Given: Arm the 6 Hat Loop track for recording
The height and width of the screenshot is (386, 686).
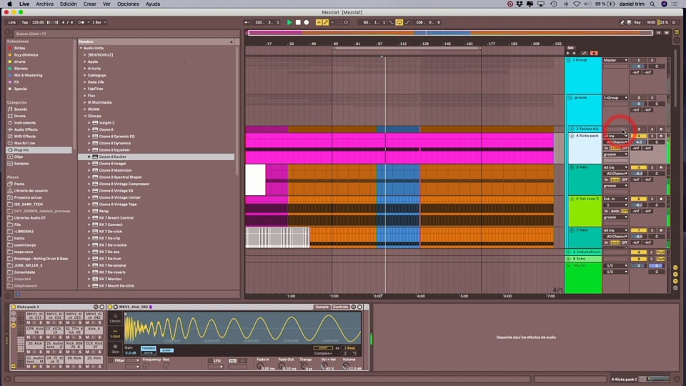Looking at the screenshot, I should 661,199.
